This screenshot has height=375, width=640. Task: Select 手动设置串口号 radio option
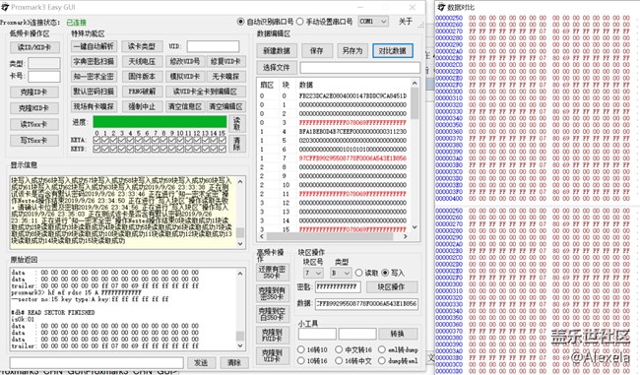tap(300, 22)
